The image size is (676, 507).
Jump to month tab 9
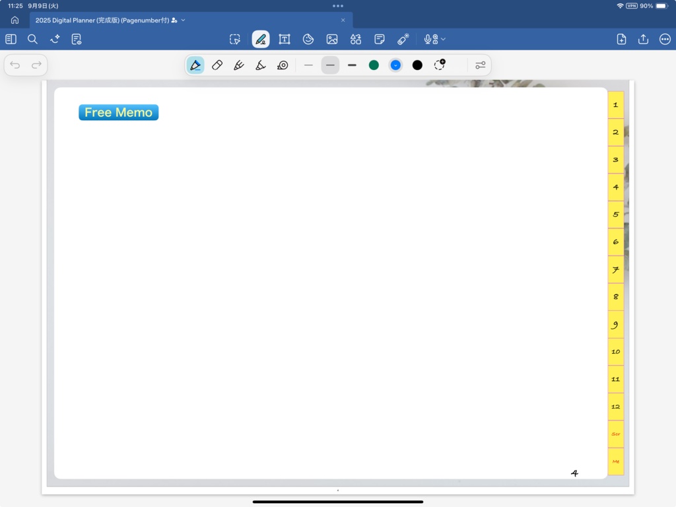(616, 324)
